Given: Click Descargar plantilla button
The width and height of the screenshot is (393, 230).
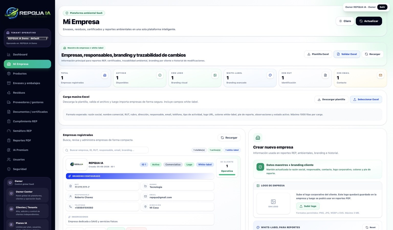Looking at the screenshot, I should [x=331, y=100].
